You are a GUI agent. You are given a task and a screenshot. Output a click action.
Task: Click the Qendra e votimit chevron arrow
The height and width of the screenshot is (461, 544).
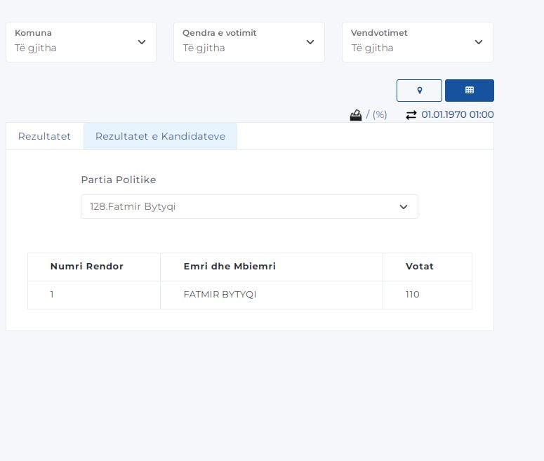(310, 42)
